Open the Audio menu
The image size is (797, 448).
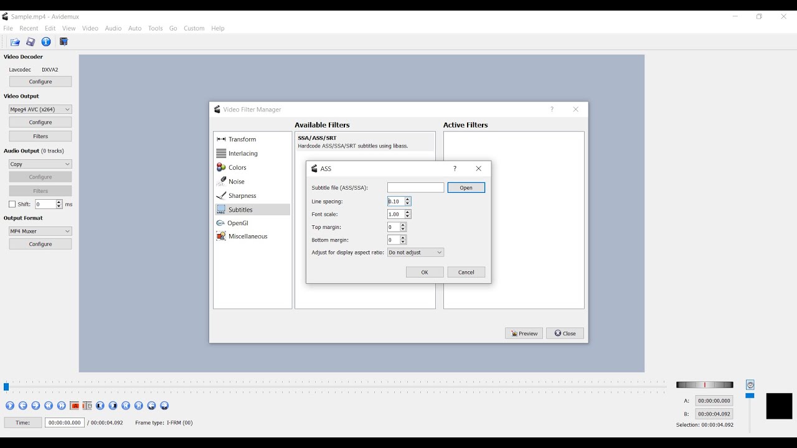113,29
